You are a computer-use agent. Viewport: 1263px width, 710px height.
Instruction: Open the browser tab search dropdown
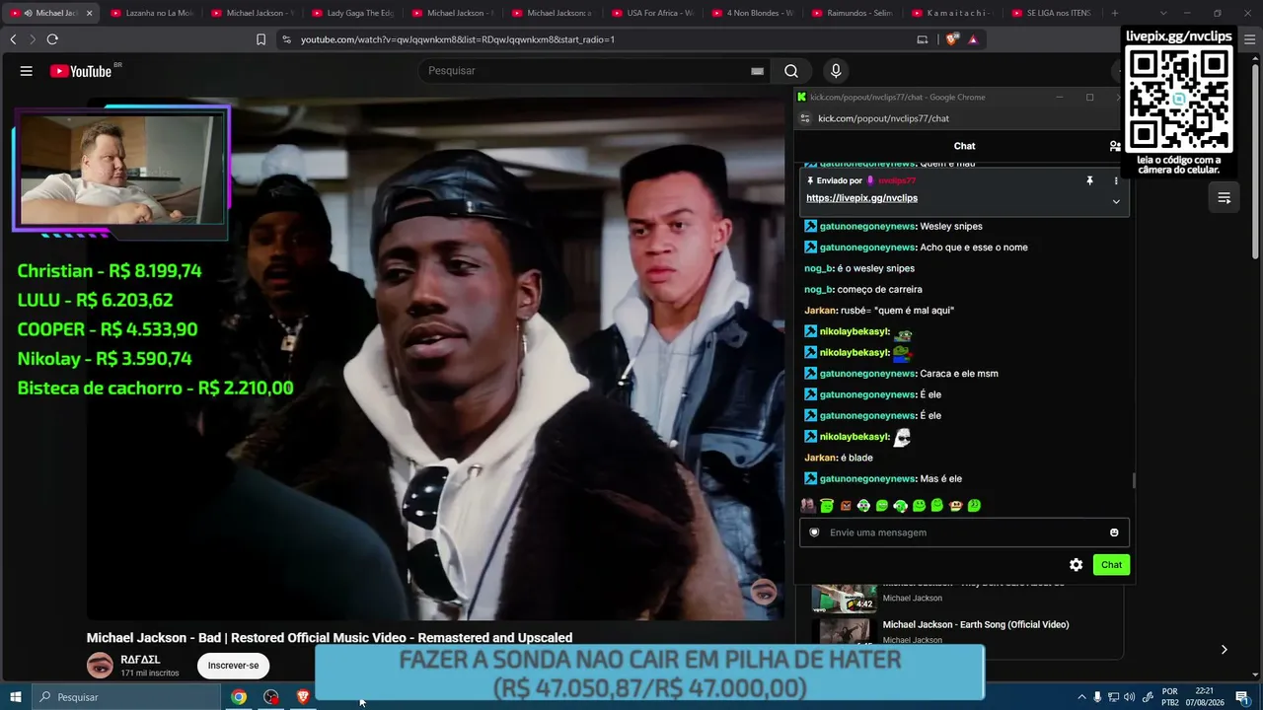[1163, 13]
